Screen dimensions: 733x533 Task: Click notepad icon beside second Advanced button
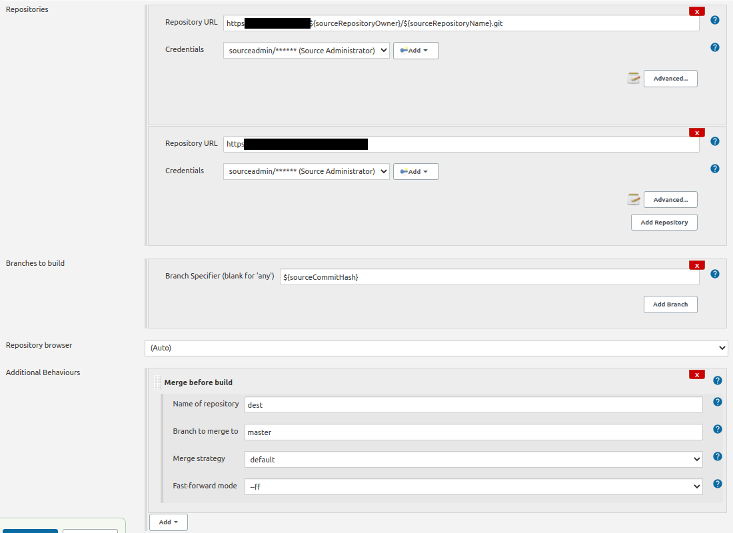coord(634,199)
